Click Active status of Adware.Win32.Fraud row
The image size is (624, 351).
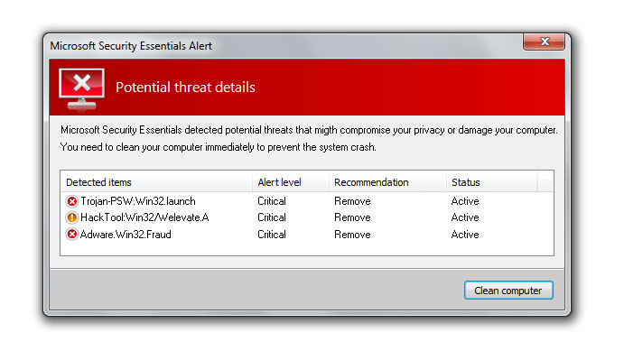coord(465,235)
